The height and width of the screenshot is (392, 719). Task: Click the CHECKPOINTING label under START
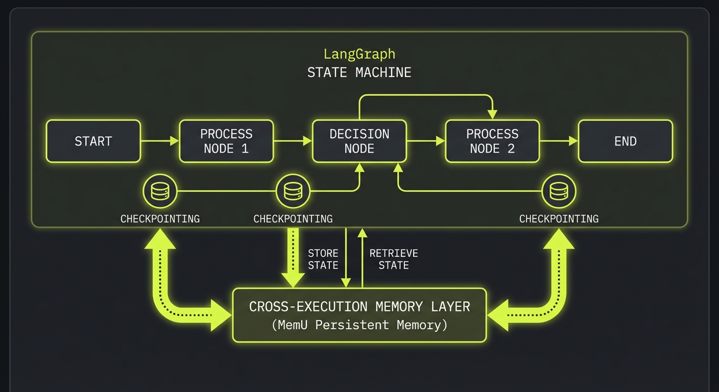pos(160,219)
